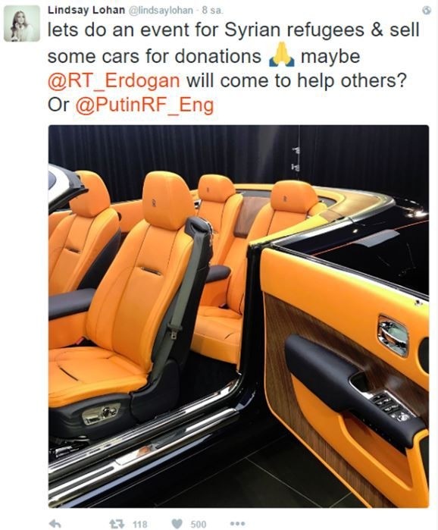The width and height of the screenshot is (438, 530).
Task: Click the tweet text about Syrian refugees
Action: (x=233, y=67)
